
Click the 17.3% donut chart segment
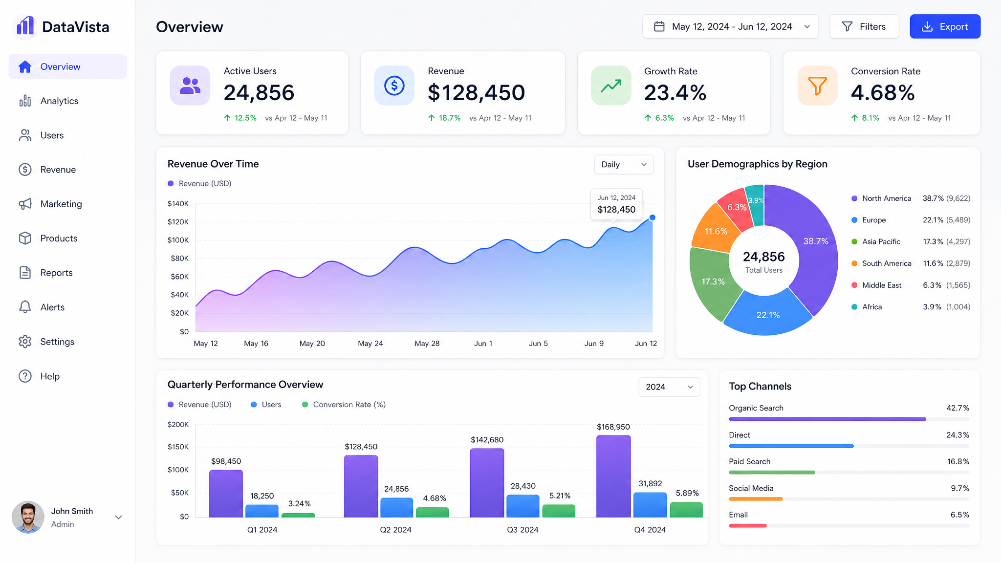pos(713,281)
